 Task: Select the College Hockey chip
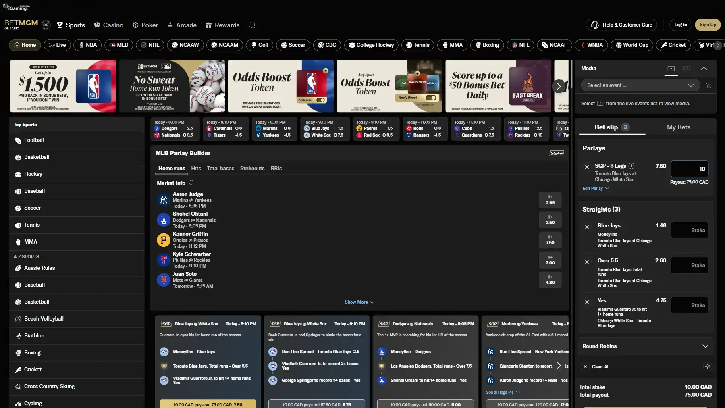tap(371, 45)
